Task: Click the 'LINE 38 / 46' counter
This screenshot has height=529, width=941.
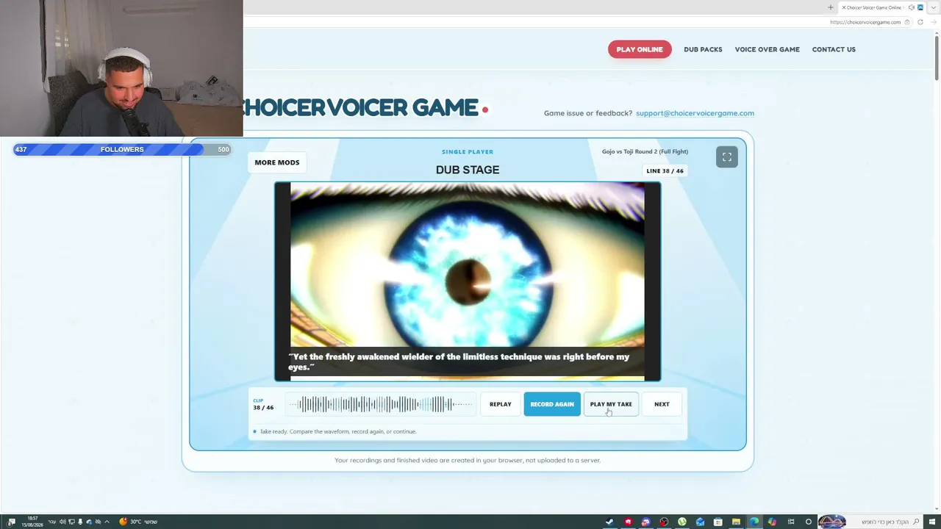Action: pos(665,170)
